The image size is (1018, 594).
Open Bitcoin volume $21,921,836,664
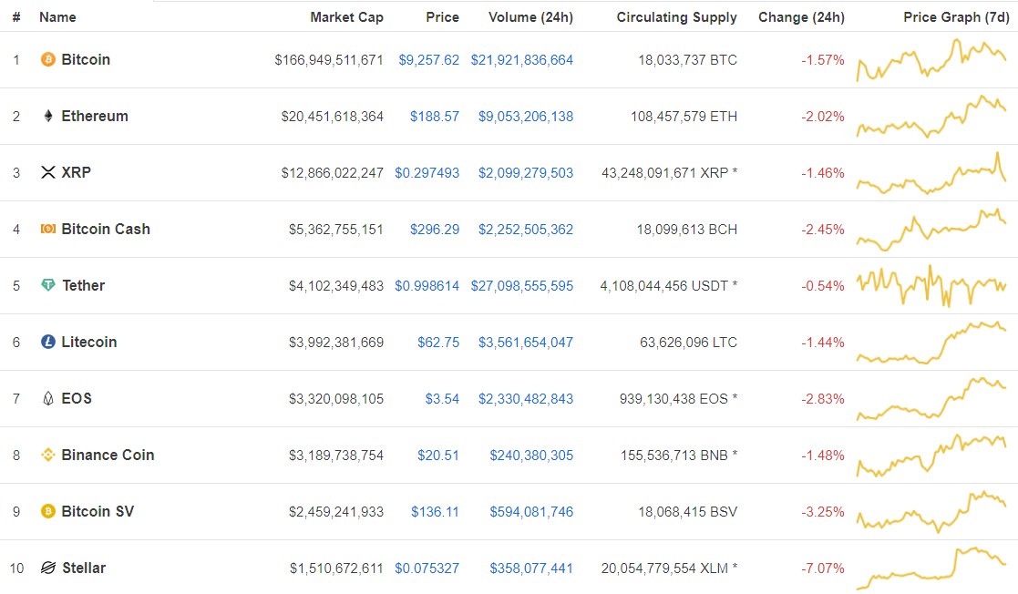coord(522,60)
